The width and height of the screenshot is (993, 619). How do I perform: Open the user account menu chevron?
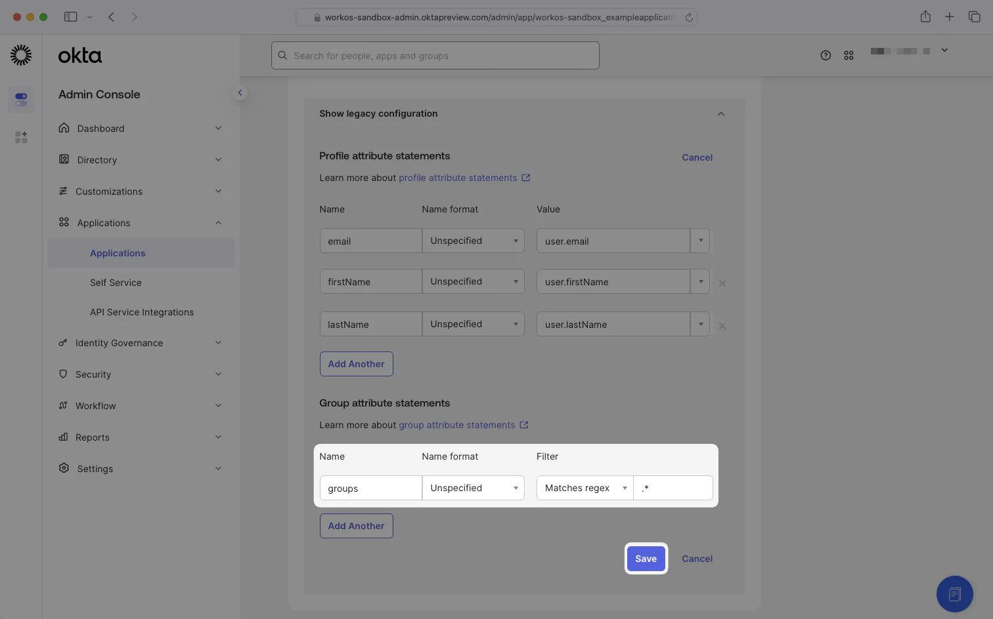[944, 50]
